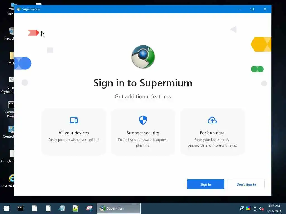Select the Command Prompt desktop icon
This screenshot has height=214, width=286.
pyautogui.click(x=9, y=110)
